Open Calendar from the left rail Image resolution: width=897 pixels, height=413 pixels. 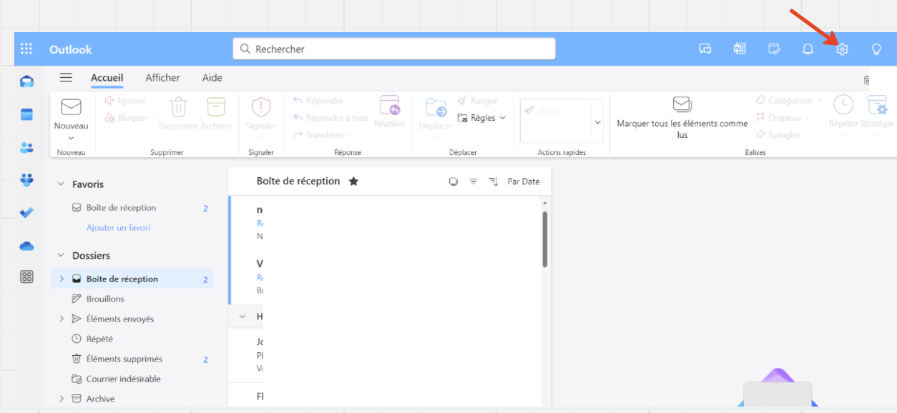pyautogui.click(x=26, y=114)
